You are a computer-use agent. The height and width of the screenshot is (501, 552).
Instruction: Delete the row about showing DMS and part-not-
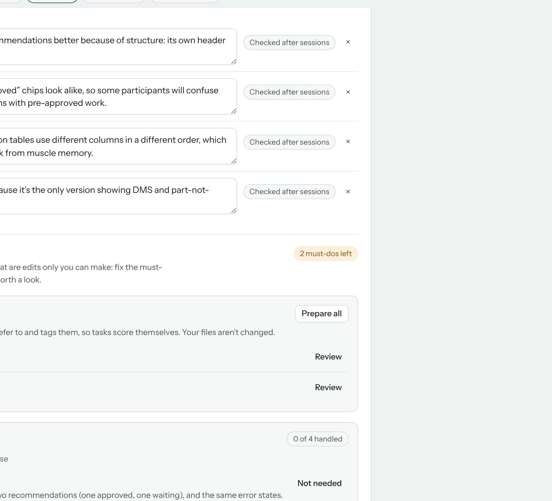coord(348,192)
